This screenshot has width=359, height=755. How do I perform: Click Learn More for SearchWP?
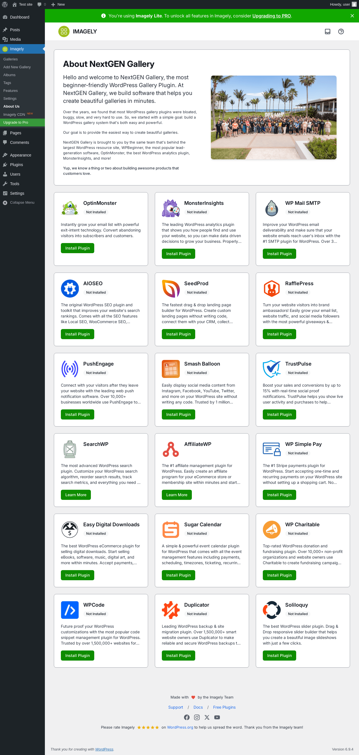[x=76, y=495]
